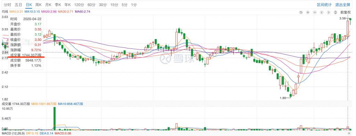Shift chart right with right arrow icon

(x=329, y=12)
